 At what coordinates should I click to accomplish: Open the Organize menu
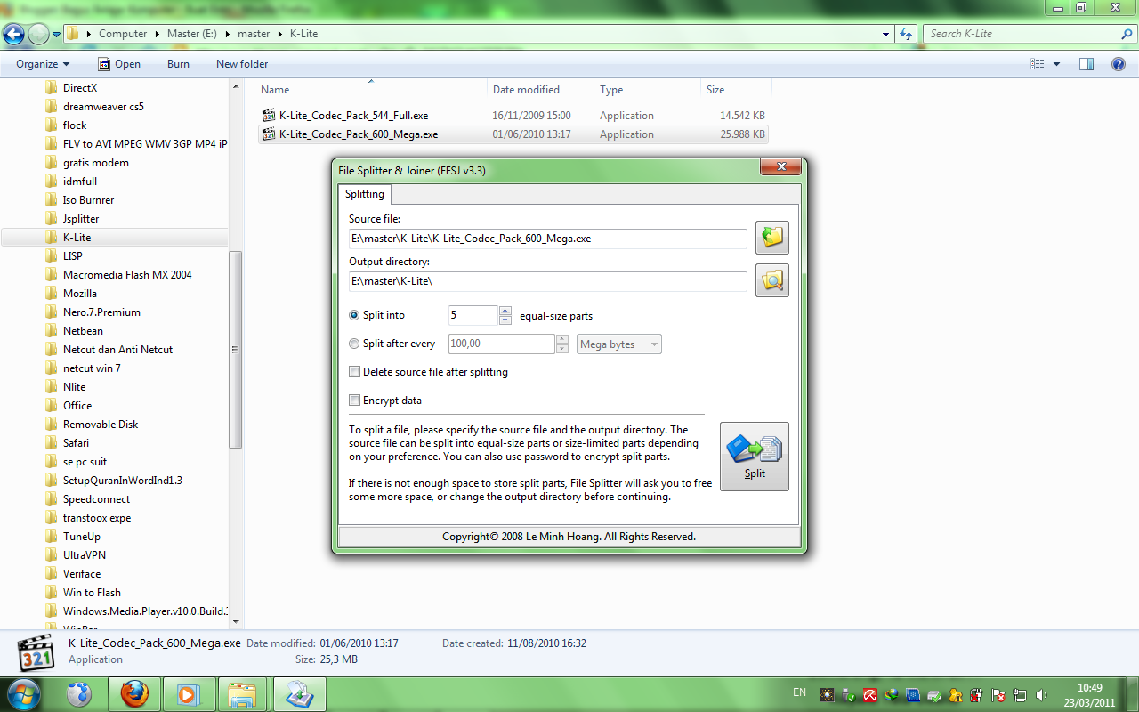43,64
